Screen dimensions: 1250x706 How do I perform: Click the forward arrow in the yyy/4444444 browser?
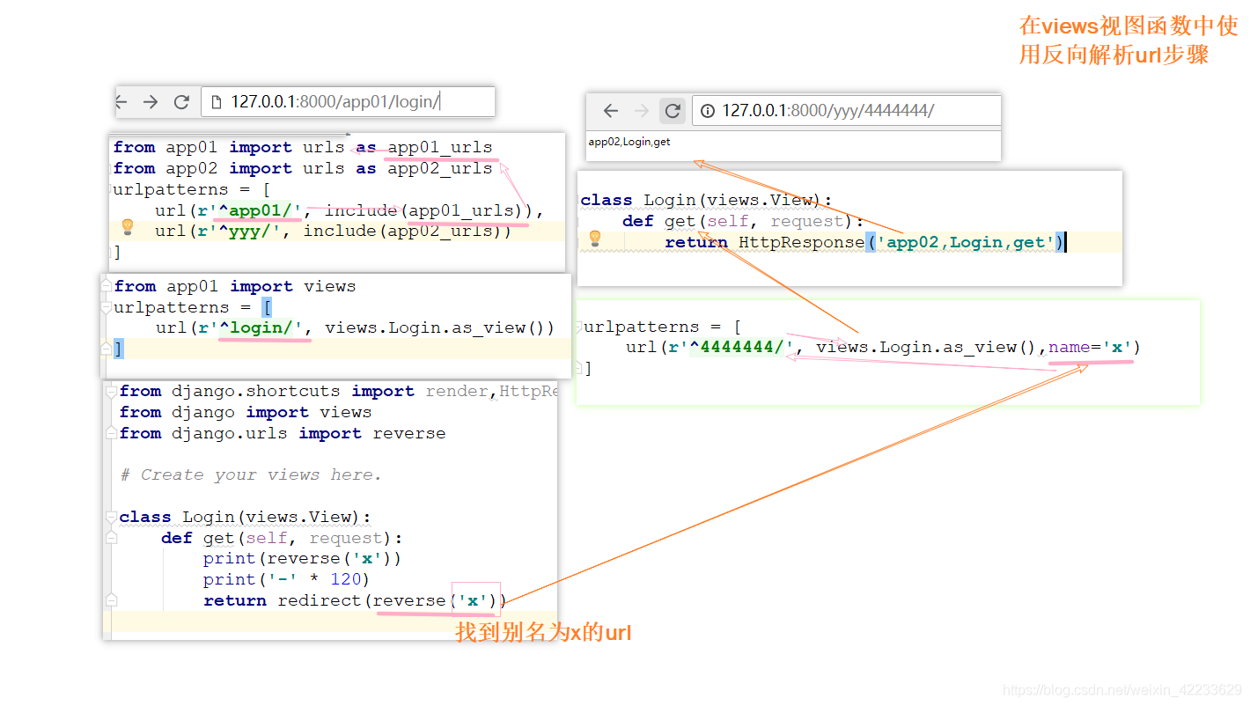coord(642,111)
